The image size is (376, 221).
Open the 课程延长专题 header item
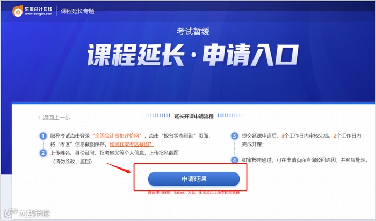[x=77, y=11]
